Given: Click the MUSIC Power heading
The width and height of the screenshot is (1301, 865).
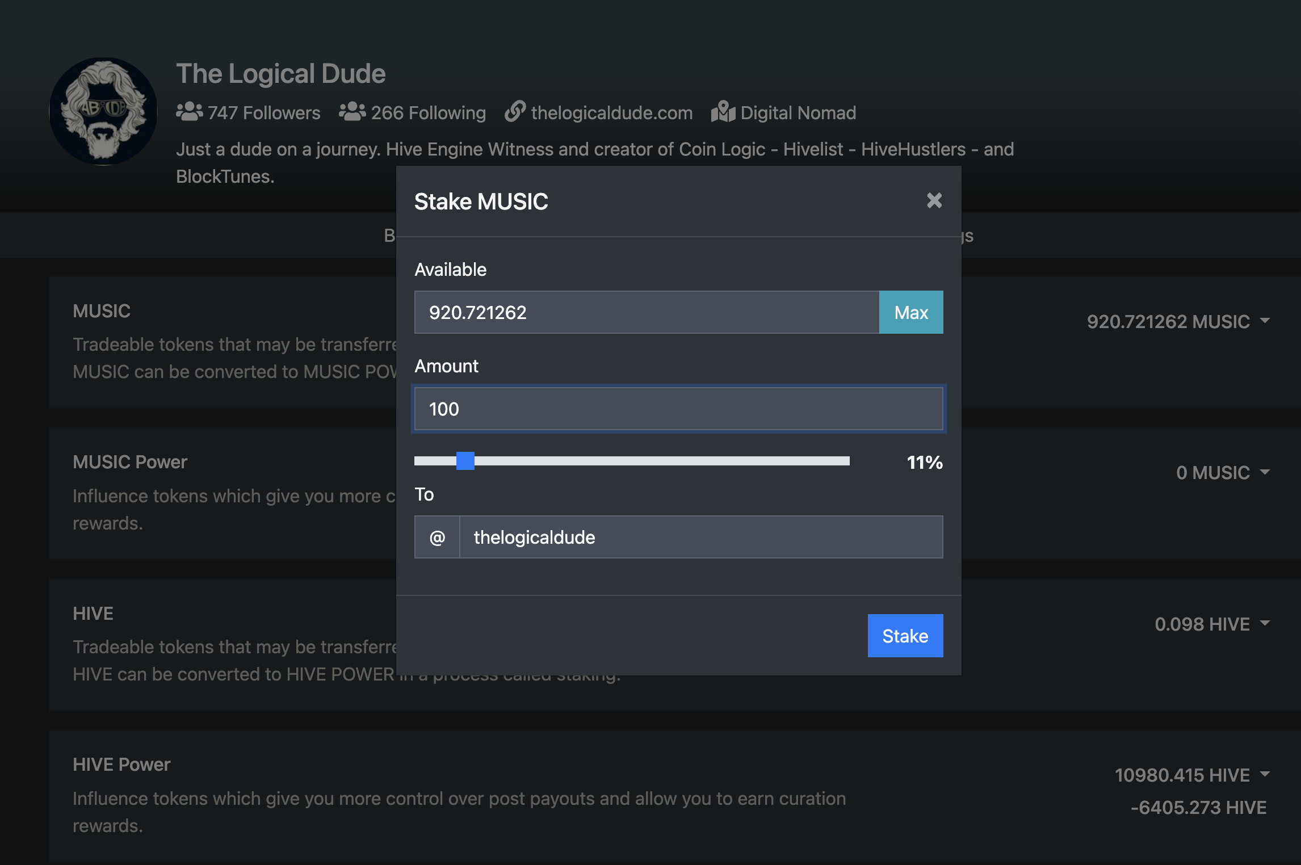Looking at the screenshot, I should (130, 462).
